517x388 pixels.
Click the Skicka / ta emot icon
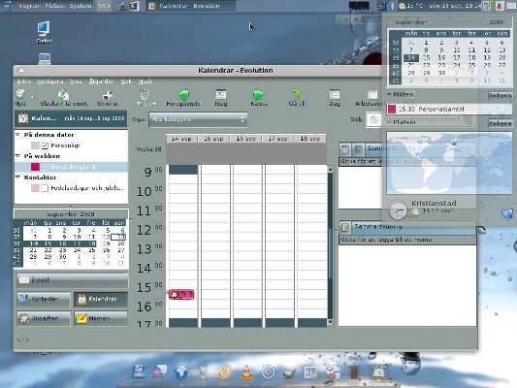(x=63, y=95)
